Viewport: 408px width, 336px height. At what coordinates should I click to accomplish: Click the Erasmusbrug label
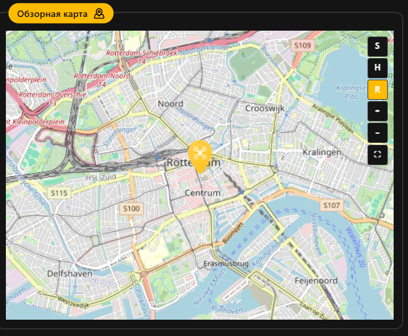[226, 264]
